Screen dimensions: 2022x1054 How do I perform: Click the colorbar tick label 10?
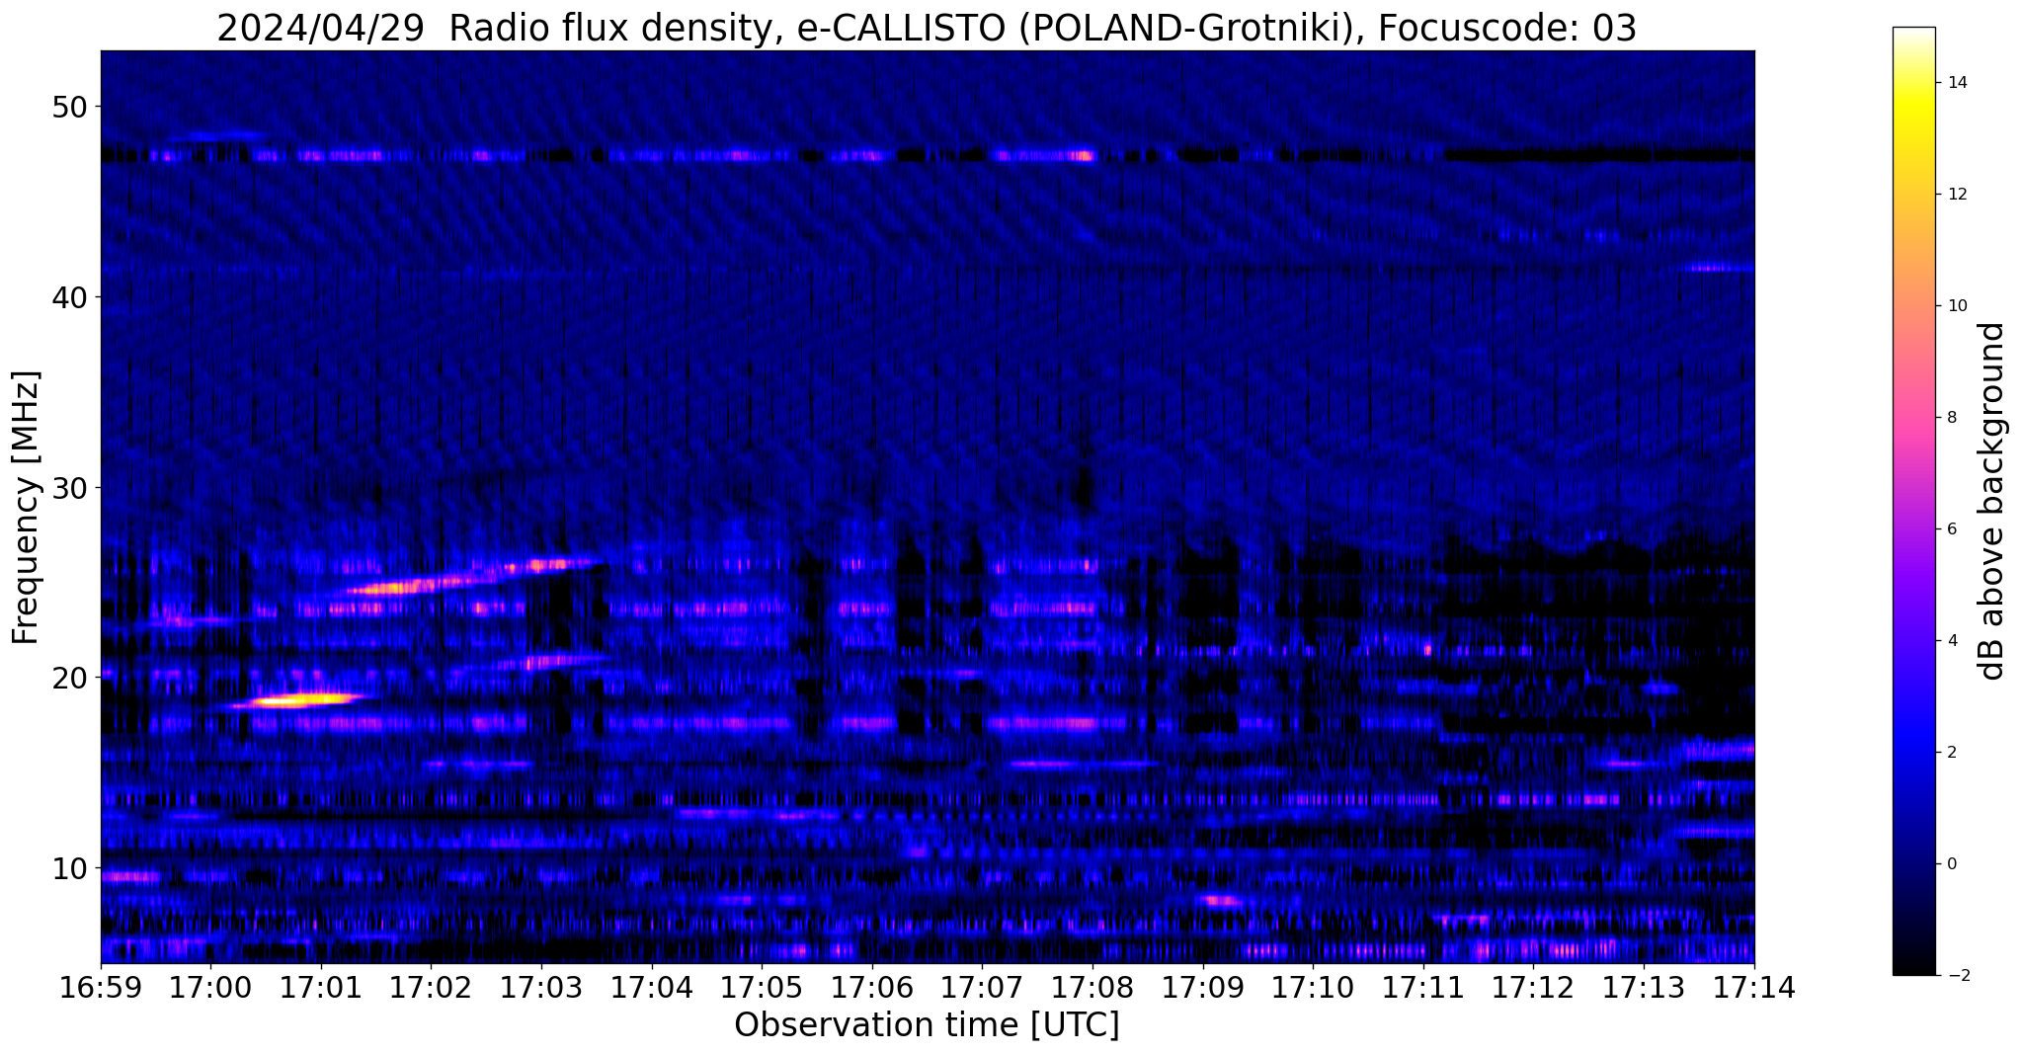click(1955, 306)
